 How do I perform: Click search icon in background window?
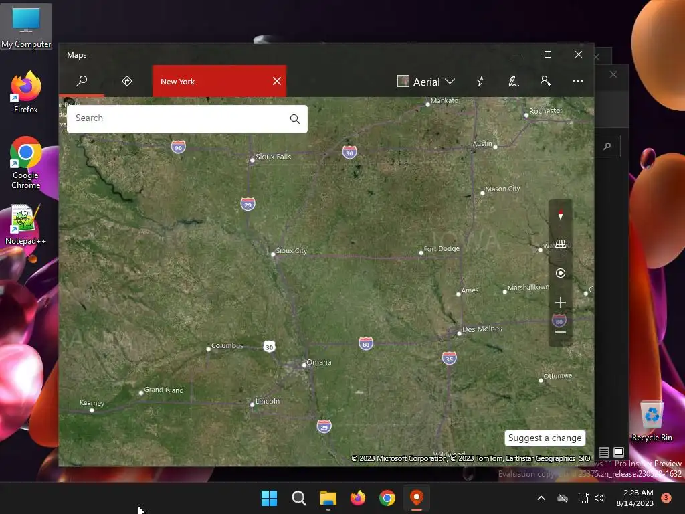coord(607,146)
